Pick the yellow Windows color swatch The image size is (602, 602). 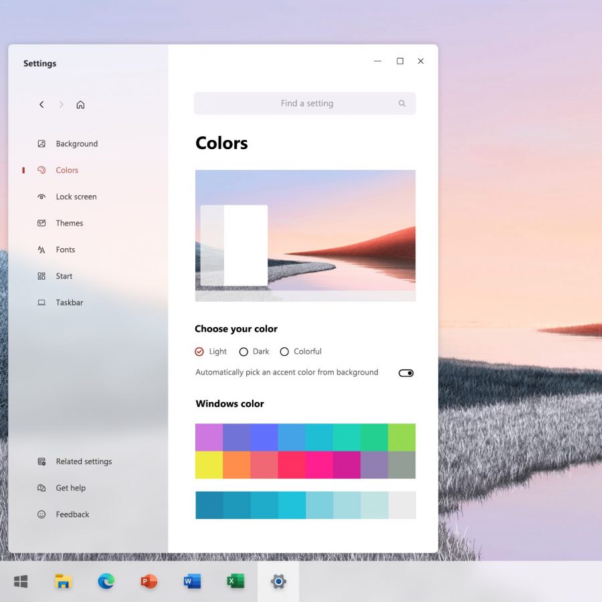(209, 465)
